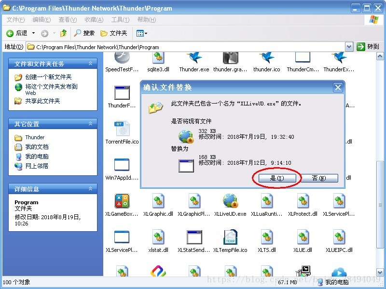This screenshot has width=386, height=289.
Task: Toggle the 文件夹 folders pane button
Action: point(114,33)
